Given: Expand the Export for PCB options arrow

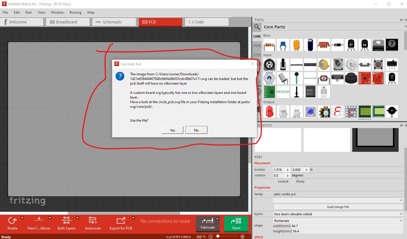Looking at the screenshot, I should (x=133, y=218).
